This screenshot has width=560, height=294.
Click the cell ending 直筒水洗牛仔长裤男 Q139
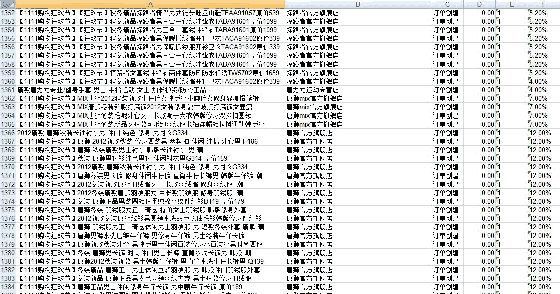click(150, 262)
